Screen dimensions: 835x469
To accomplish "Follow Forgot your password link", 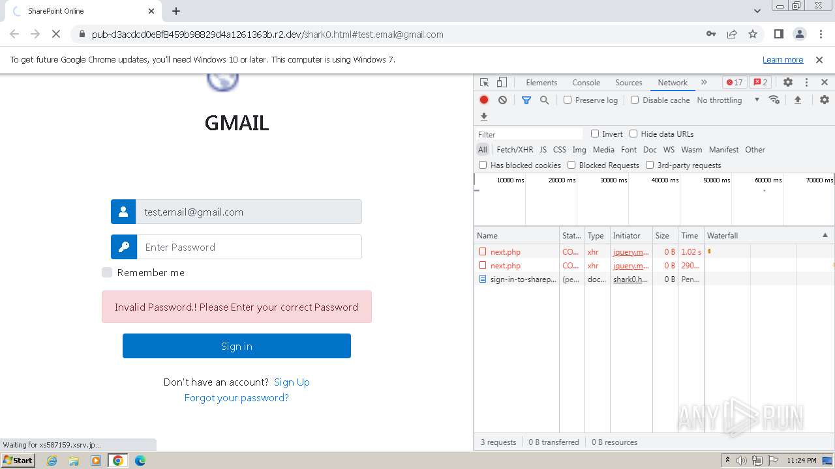I will click(237, 398).
